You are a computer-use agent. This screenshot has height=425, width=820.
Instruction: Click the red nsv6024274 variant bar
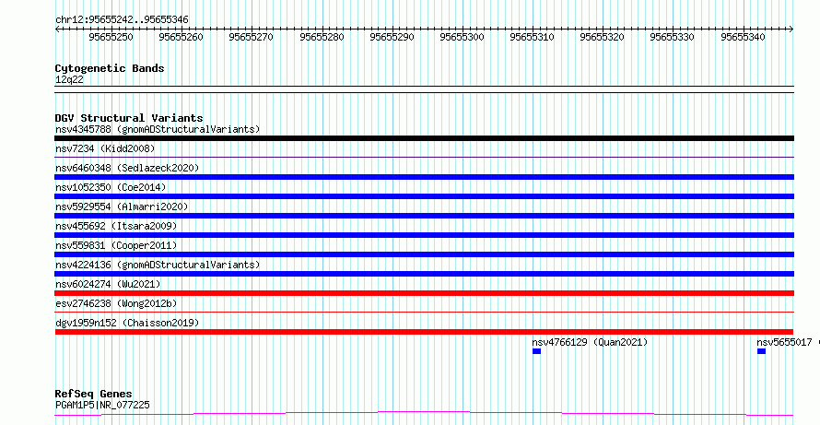click(x=424, y=293)
